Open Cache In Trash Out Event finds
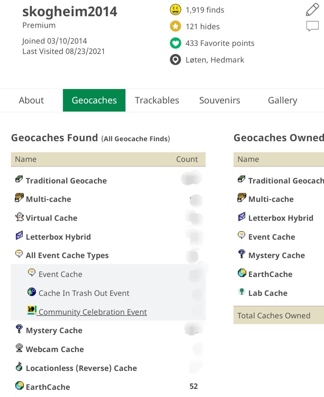Viewport: 324px width, 397px height. pyautogui.click(x=84, y=293)
